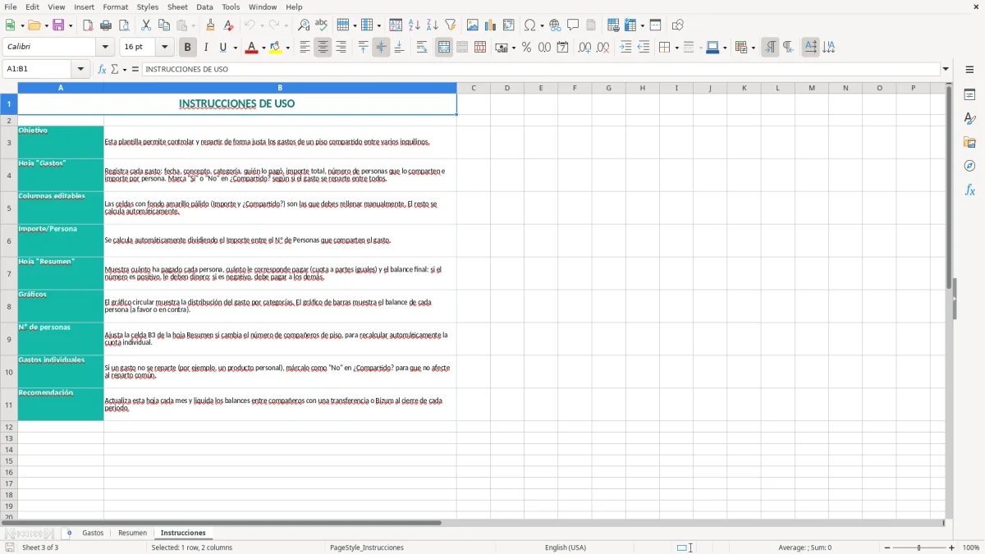985x554 pixels.
Task: Open the Function Wizard
Action: [x=102, y=70]
